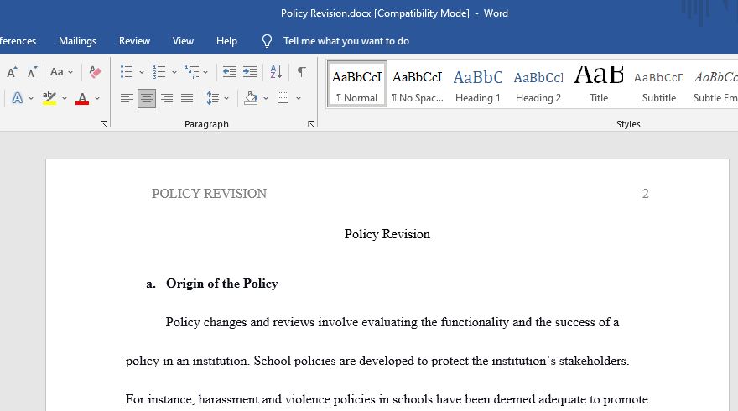This screenshot has width=738, height=411.
Task: Click the centered Policy Revision title
Action: (x=387, y=234)
